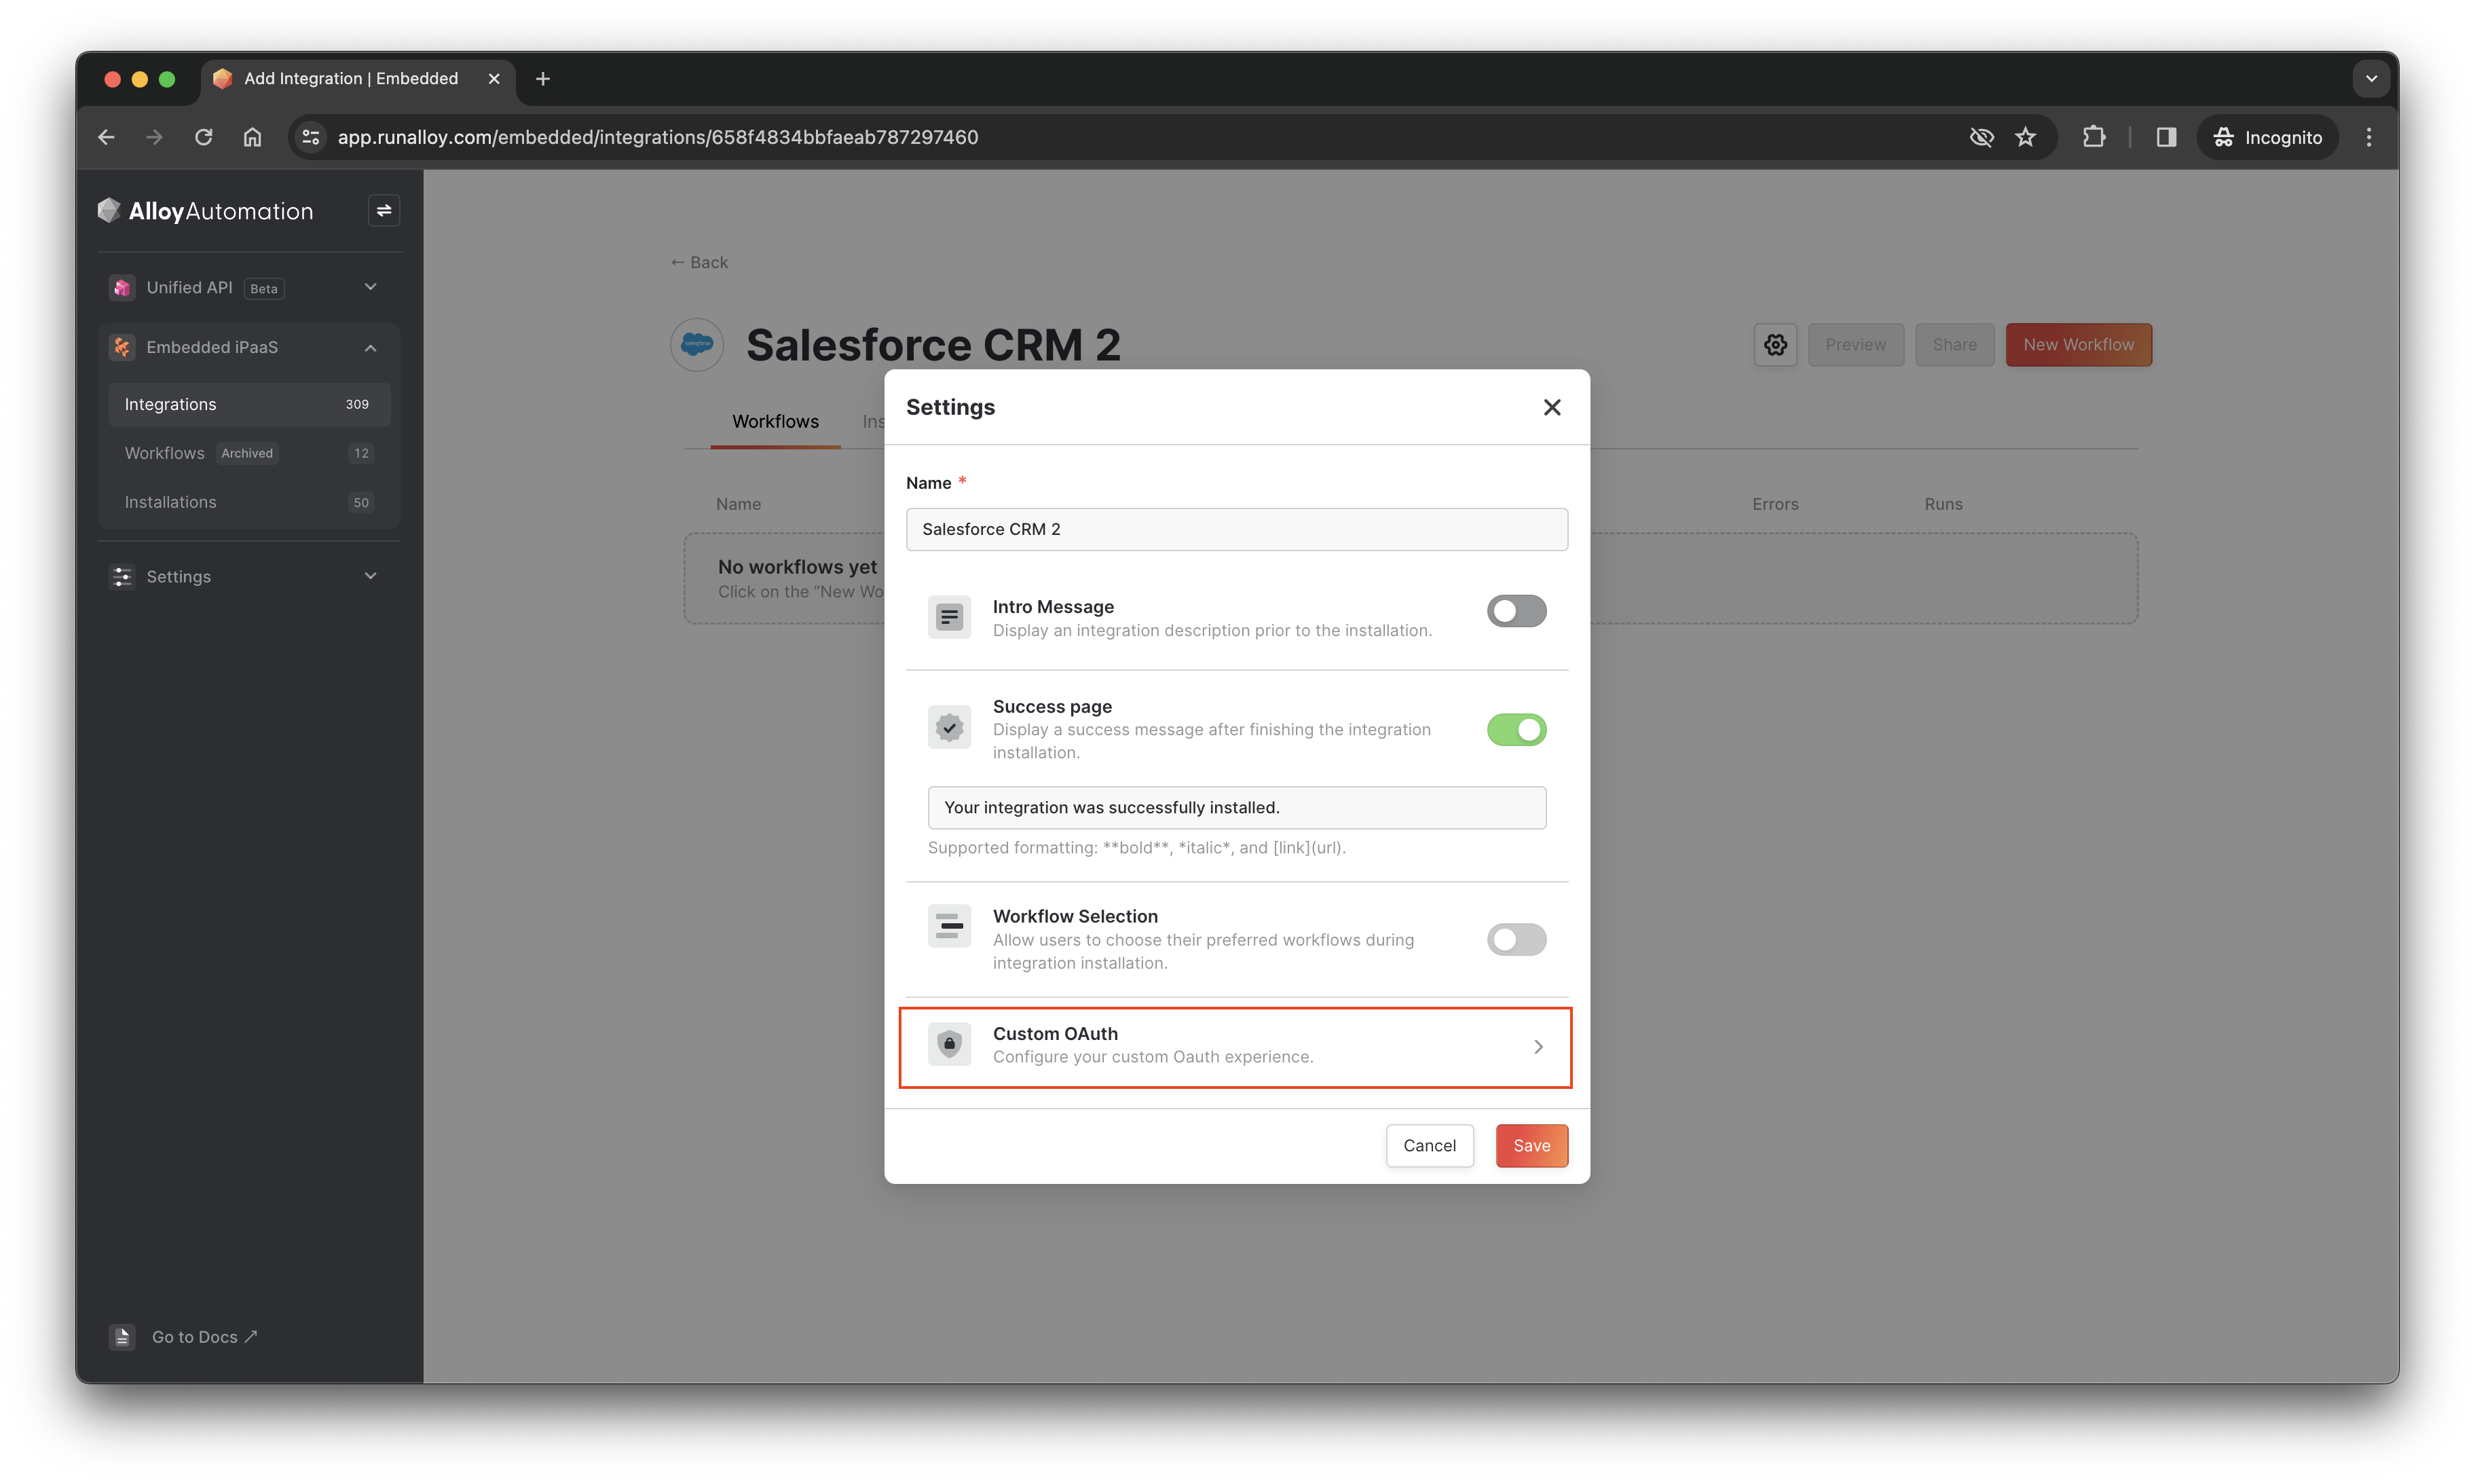Click the Success page badge icon

pyautogui.click(x=949, y=728)
